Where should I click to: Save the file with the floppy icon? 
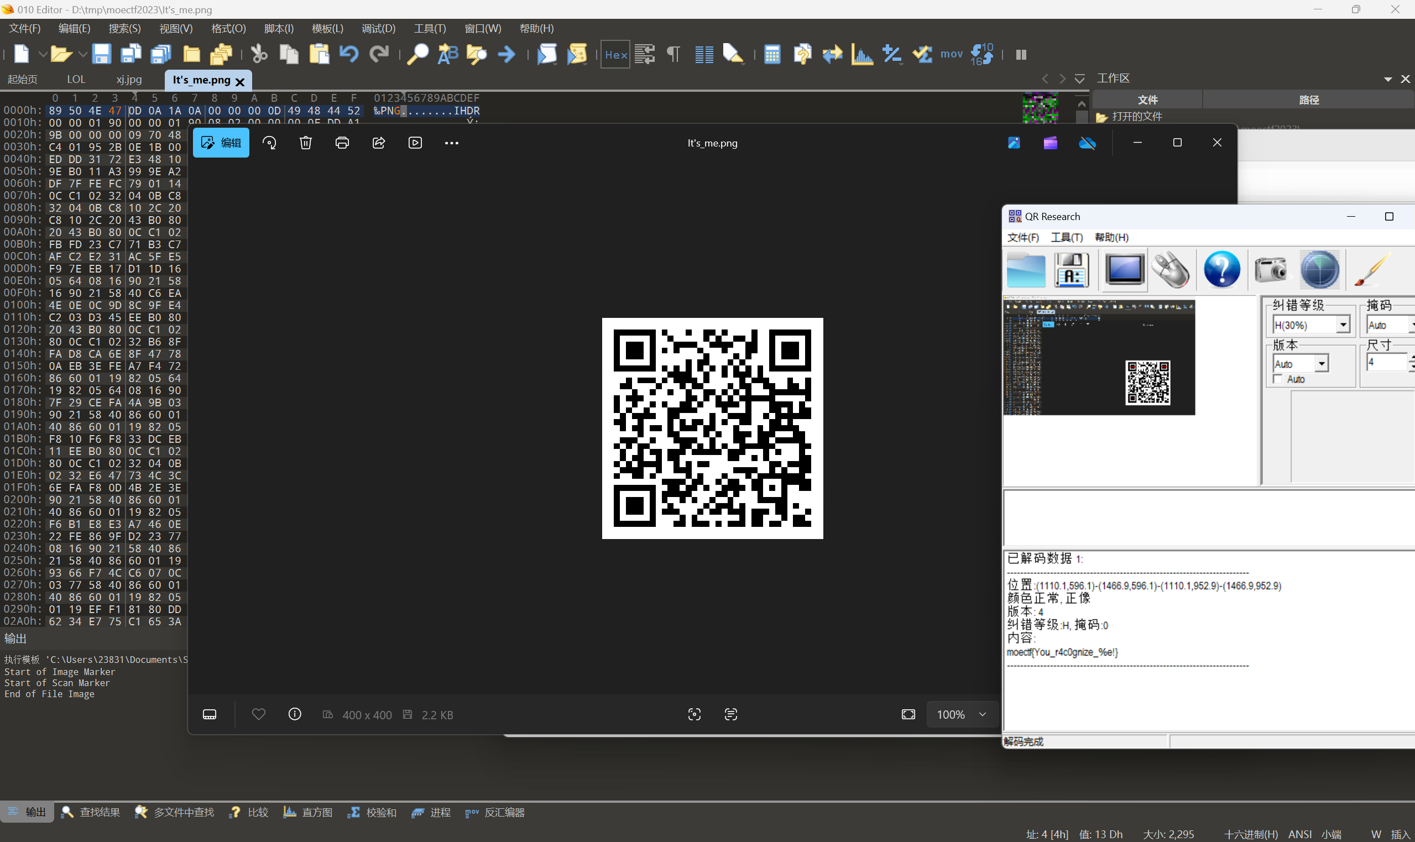click(x=101, y=55)
